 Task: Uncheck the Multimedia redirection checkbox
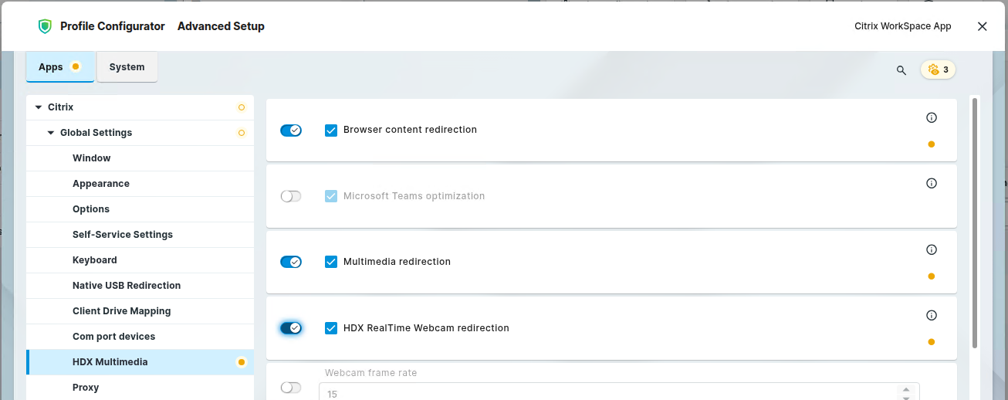click(x=331, y=262)
